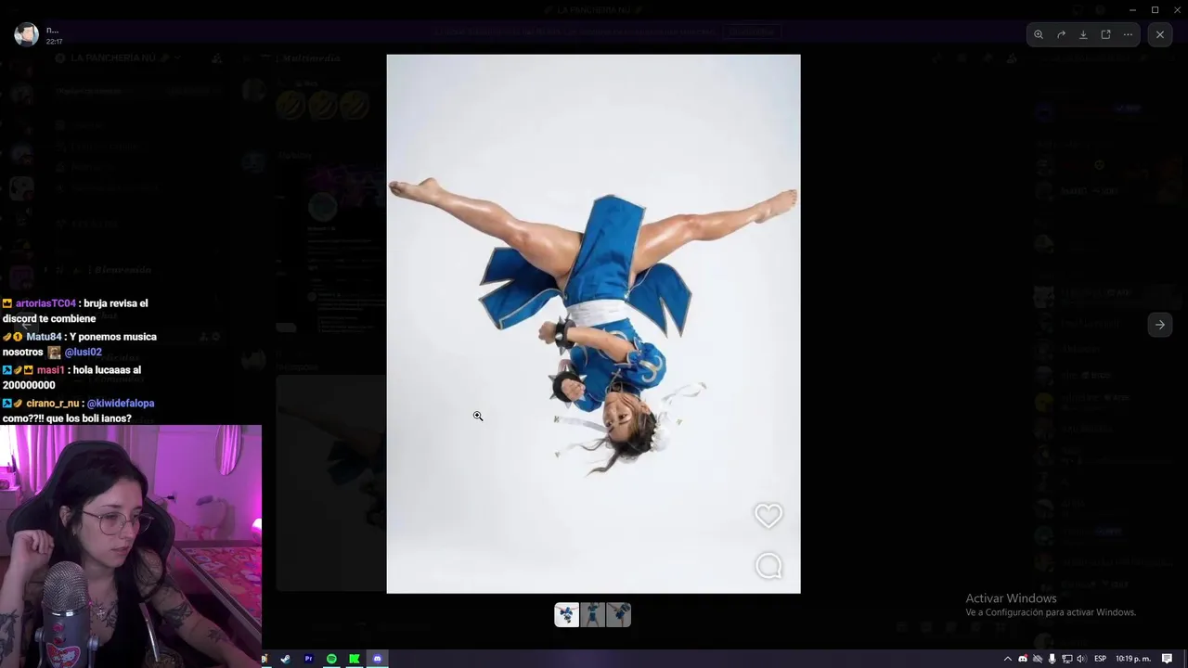Click the @kiwidefalopa mention in chat
Image resolution: width=1188 pixels, height=668 pixels.
(121, 404)
